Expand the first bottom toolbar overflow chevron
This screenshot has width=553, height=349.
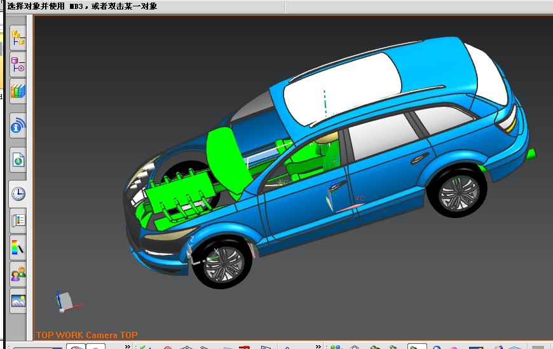tap(127, 346)
